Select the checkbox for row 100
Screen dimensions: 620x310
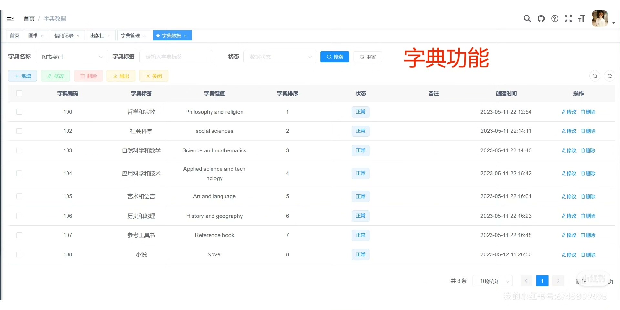[19, 112]
